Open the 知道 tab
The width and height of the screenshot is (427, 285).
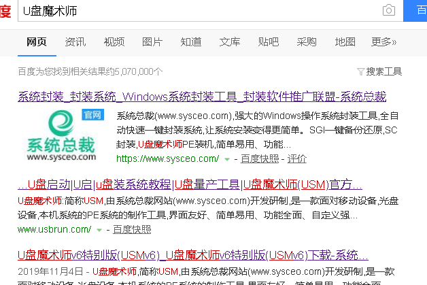[x=191, y=42]
